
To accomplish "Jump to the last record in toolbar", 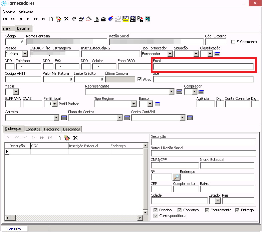I will (43, 19).
